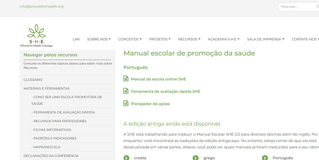Click the green arrow icon next to croata
Viewport: 319px width, 160px height.
126,158
